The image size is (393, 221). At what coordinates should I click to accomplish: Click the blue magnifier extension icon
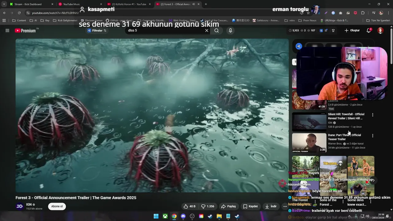tap(333, 13)
